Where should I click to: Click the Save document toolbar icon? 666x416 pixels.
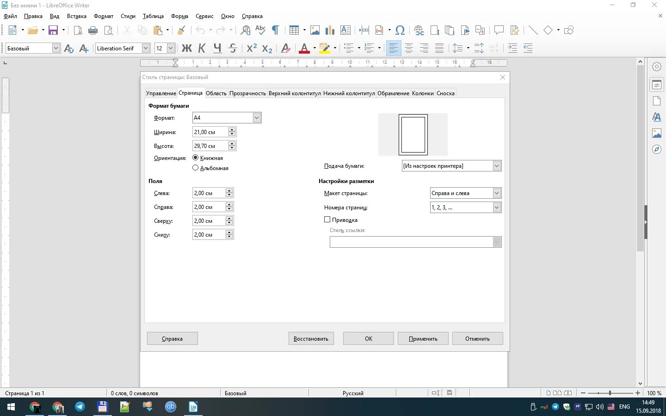point(53,31)
